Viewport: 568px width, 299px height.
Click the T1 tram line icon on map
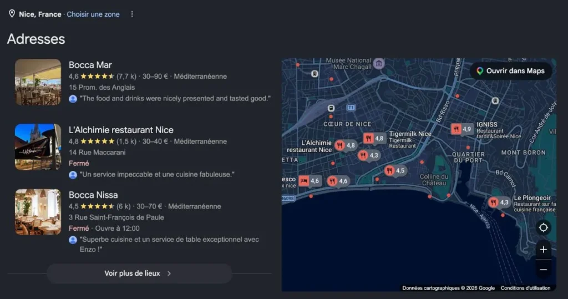(351, 108)
